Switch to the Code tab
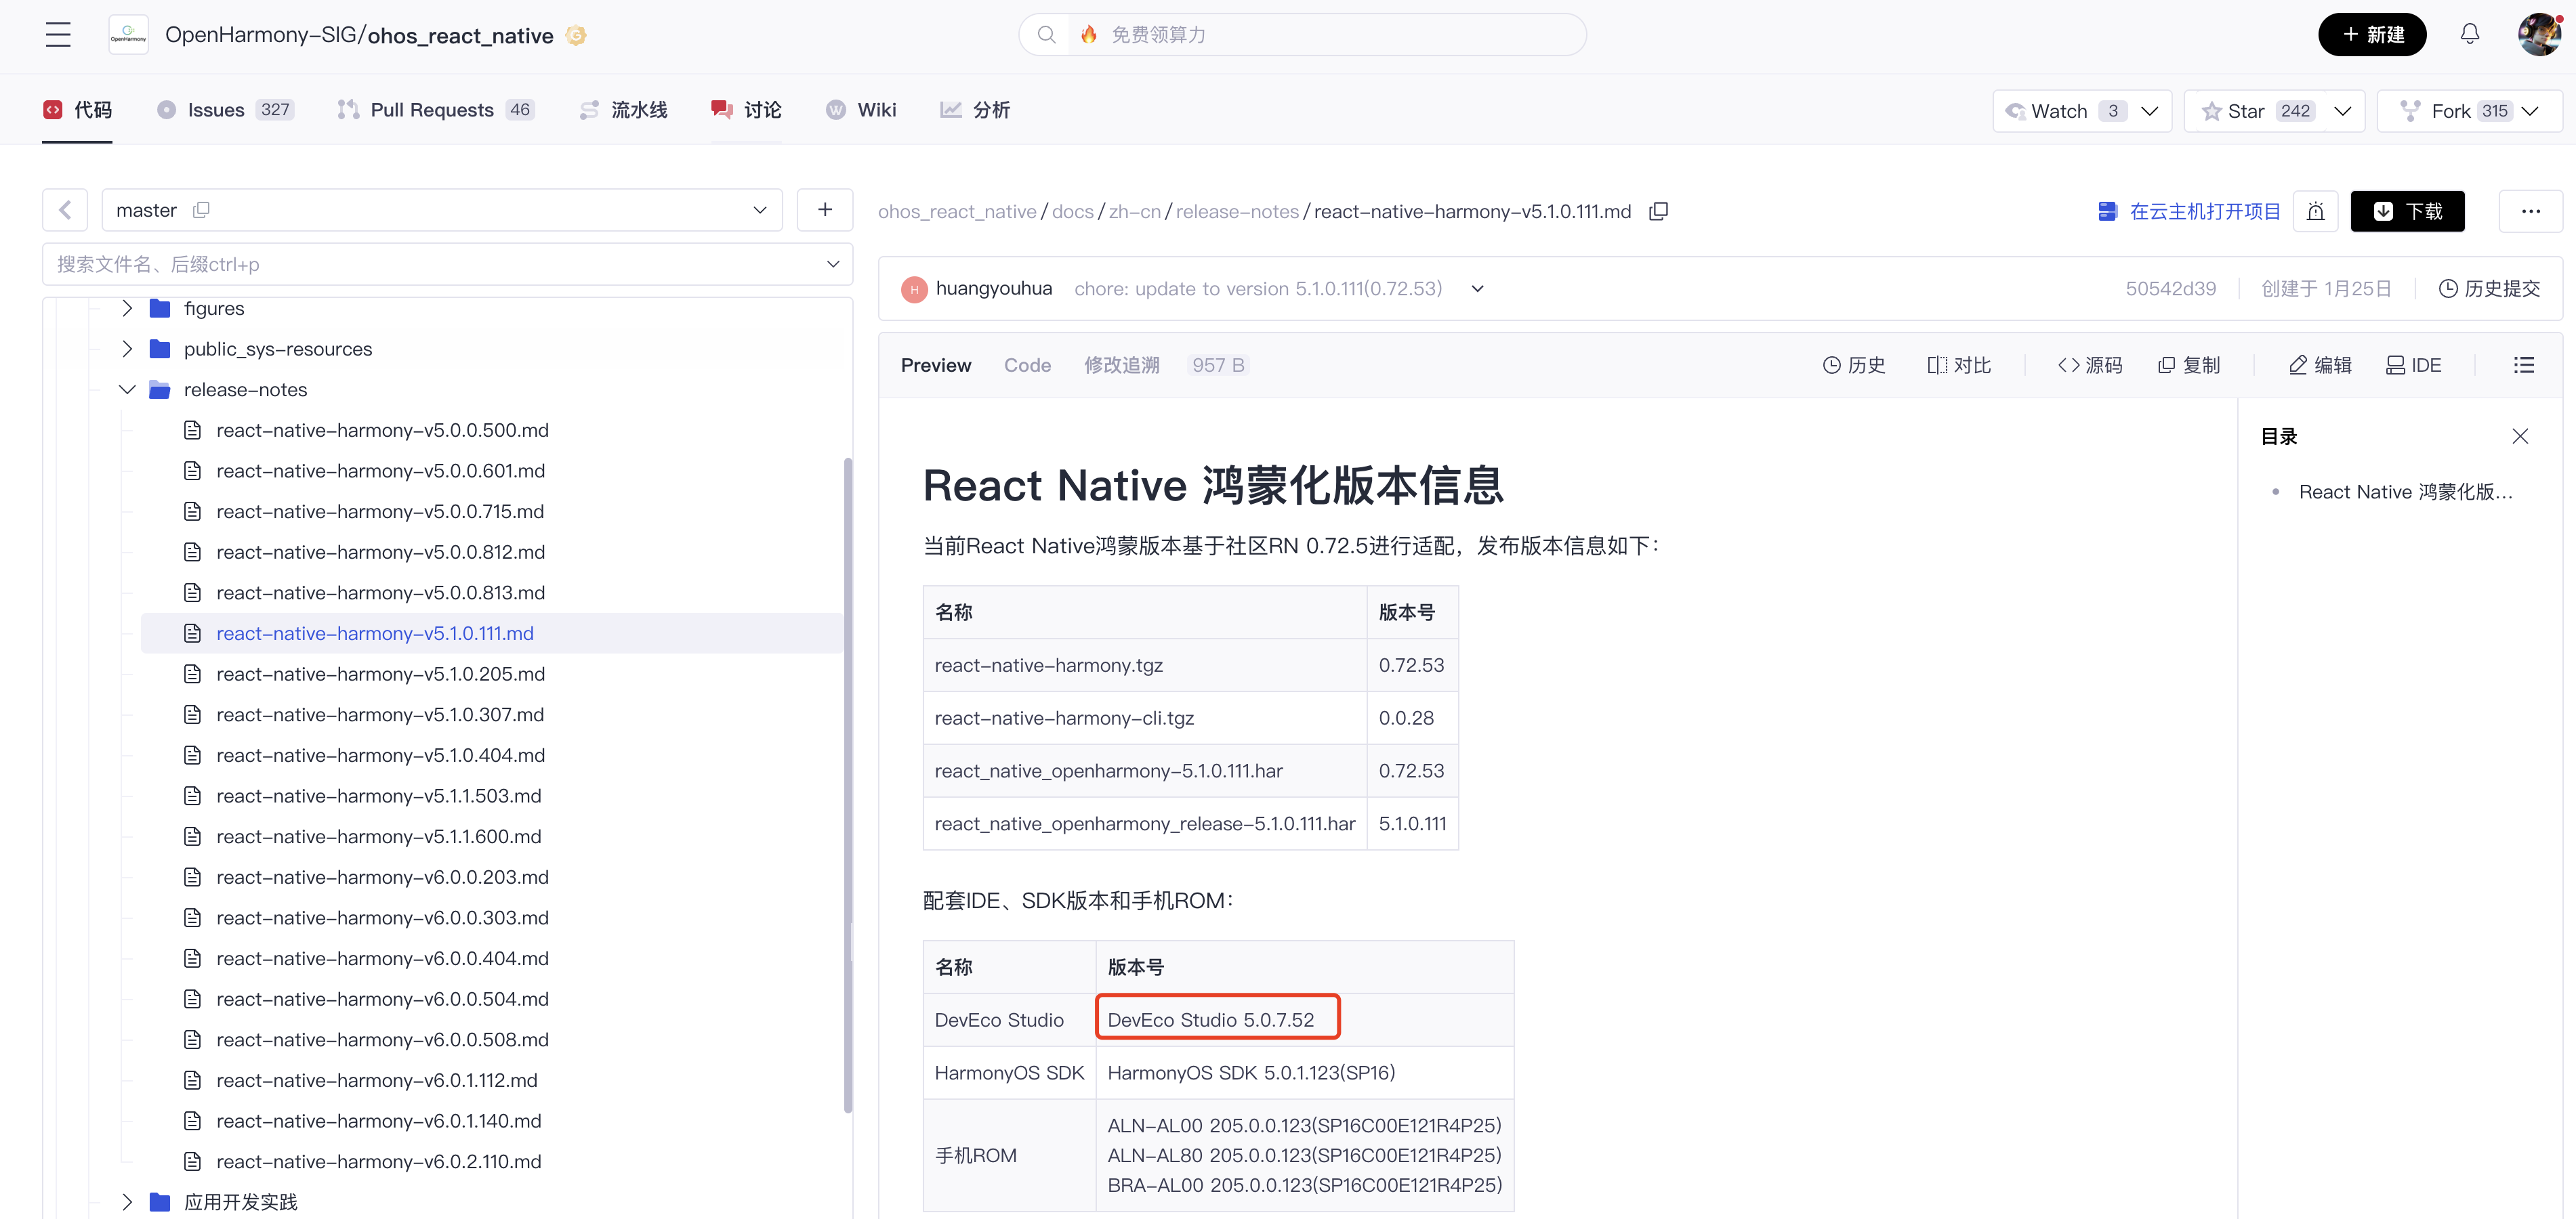The width and height of the screenshot is (2576, 1219). (x=1027, y=365)
